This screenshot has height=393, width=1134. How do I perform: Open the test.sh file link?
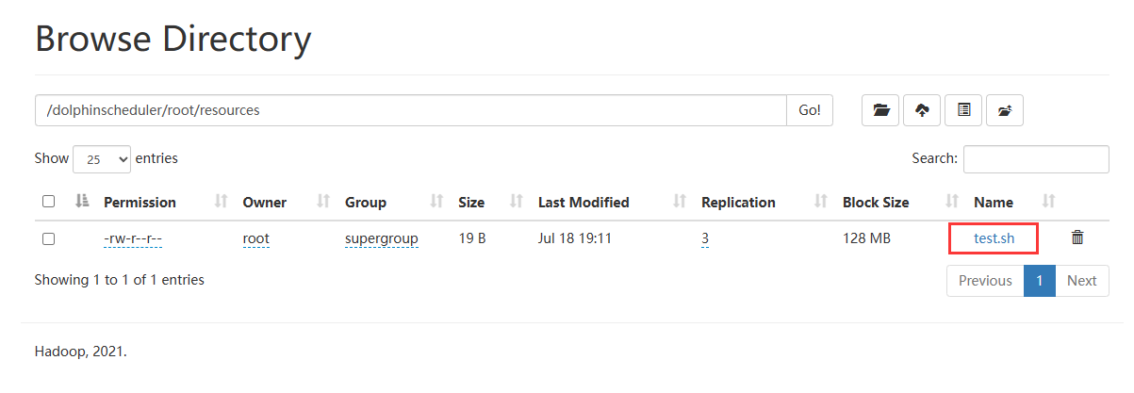click(x=994, y=238)
